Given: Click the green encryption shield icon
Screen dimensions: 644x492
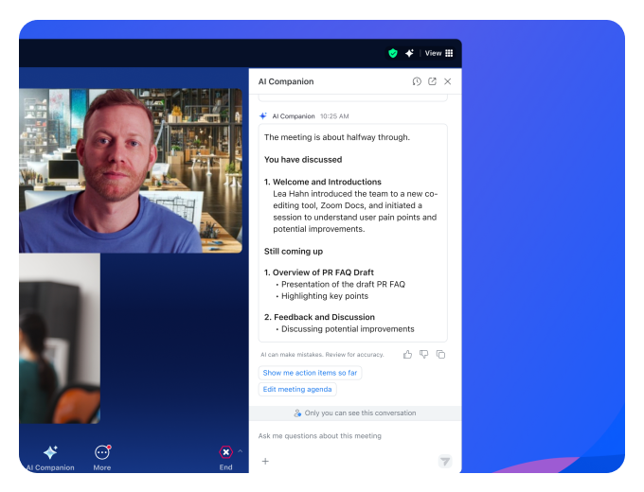Looking at the screenshot, I should pyautogui.click(x=393, y=54).
